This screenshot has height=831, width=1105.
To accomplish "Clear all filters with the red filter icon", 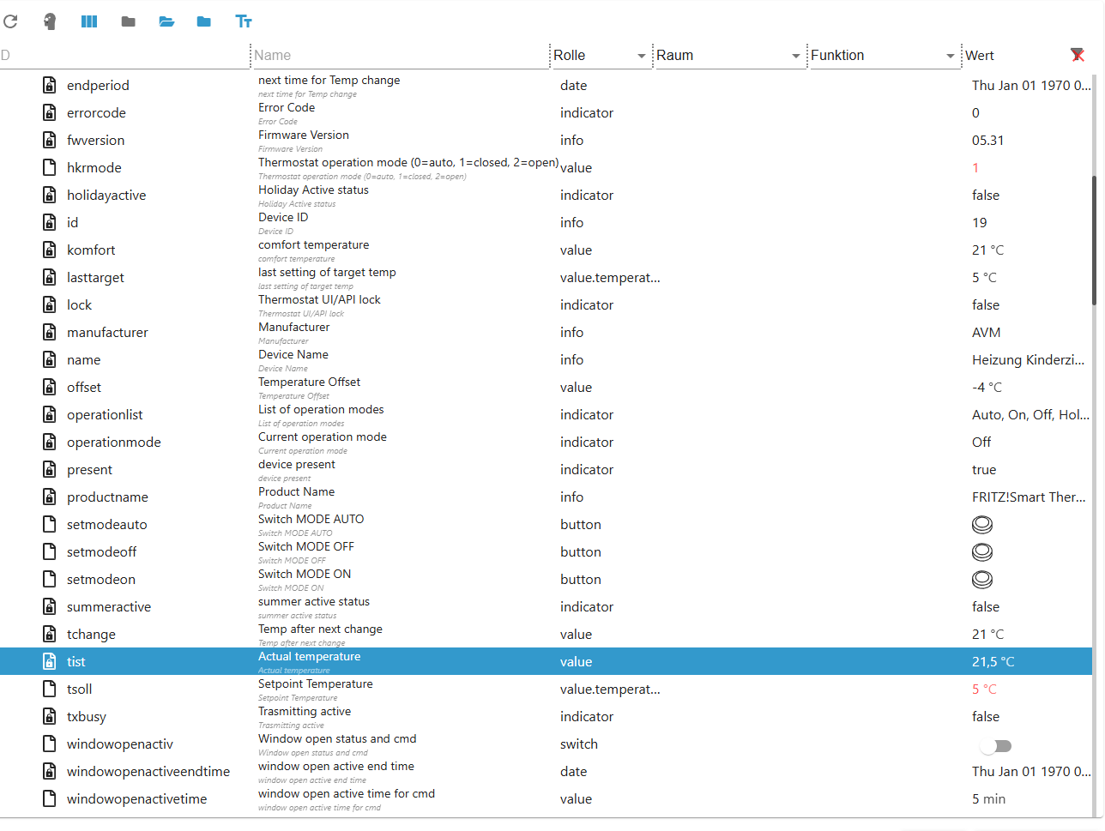I will [x=1078, y=54].
